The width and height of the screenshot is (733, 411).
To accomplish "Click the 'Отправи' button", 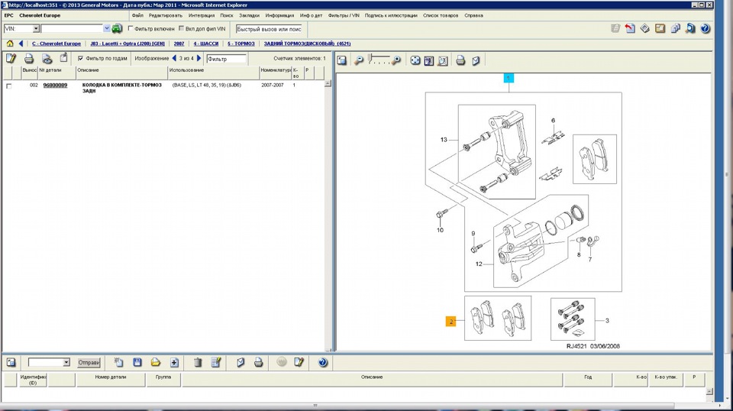I will point(89,362).
